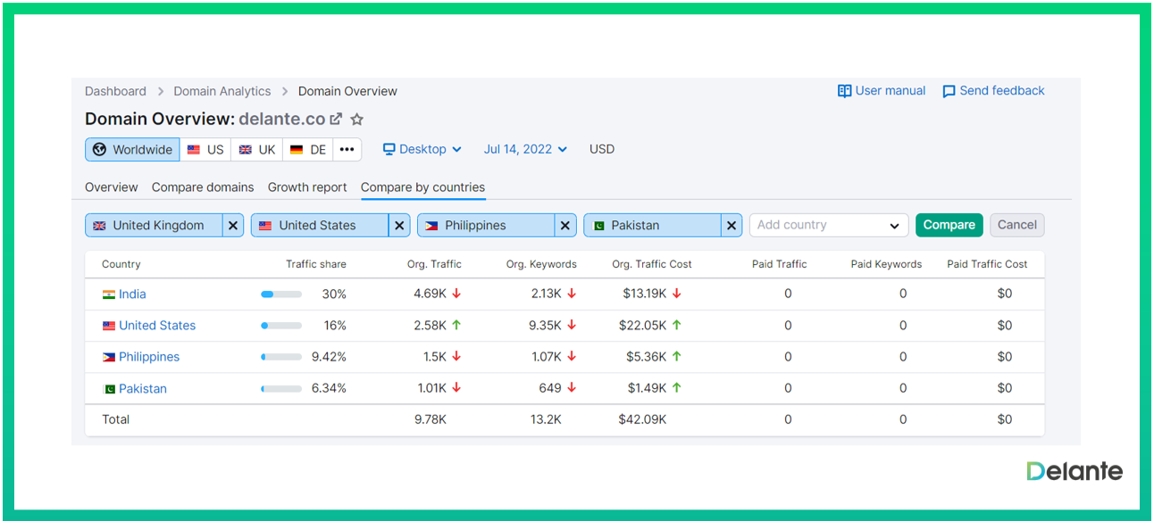Click the Compare button
Viewport: 1154px width, 521px height.
(949, 225)
